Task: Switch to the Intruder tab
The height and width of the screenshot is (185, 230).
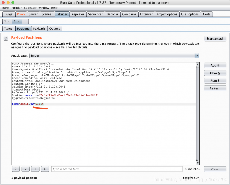Action: click(x=62, y=14)
